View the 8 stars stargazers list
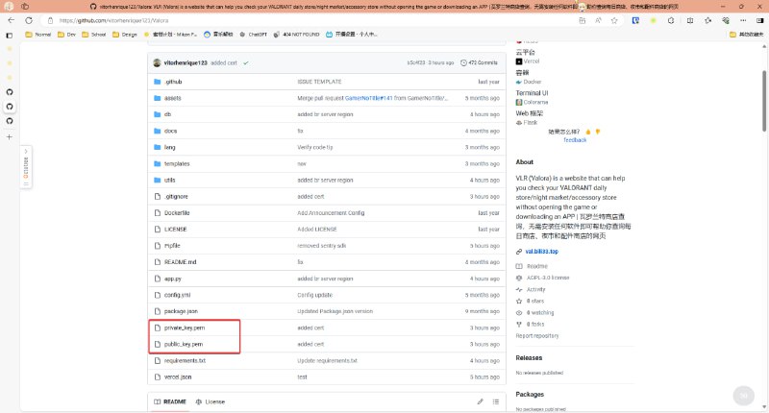Image resolution: width=769 pixels, height=413 pixels. (x=534, y=301)
